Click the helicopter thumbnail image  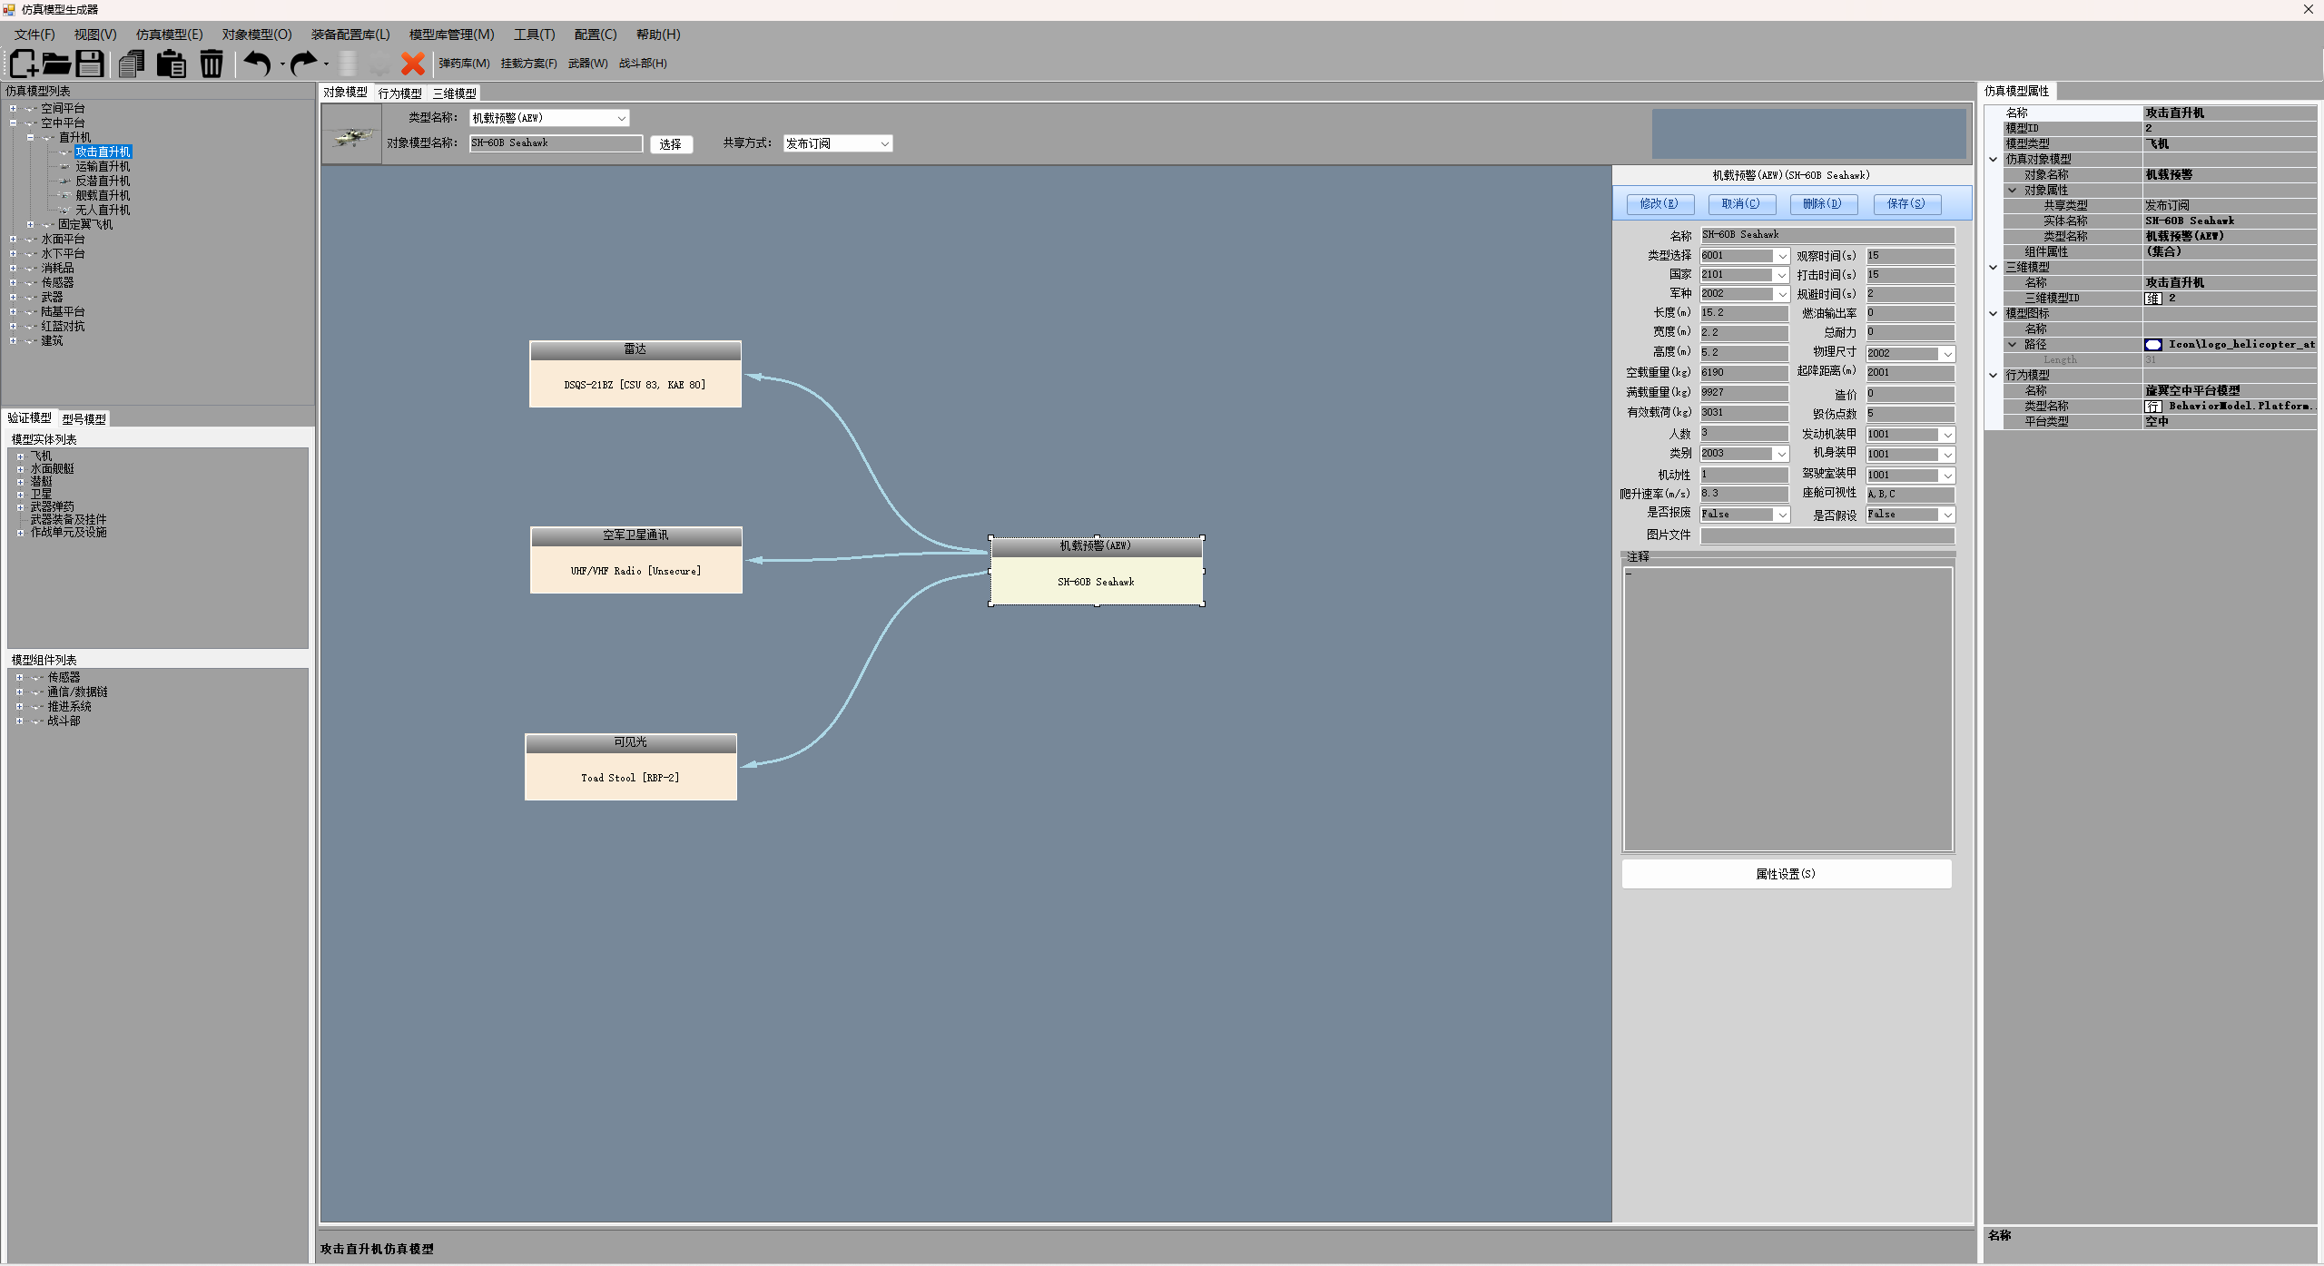coord(351,134)
